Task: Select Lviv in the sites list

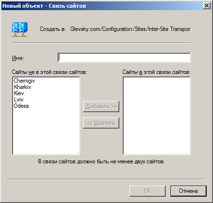Action: pyautogui.click(x=19, y=100)
